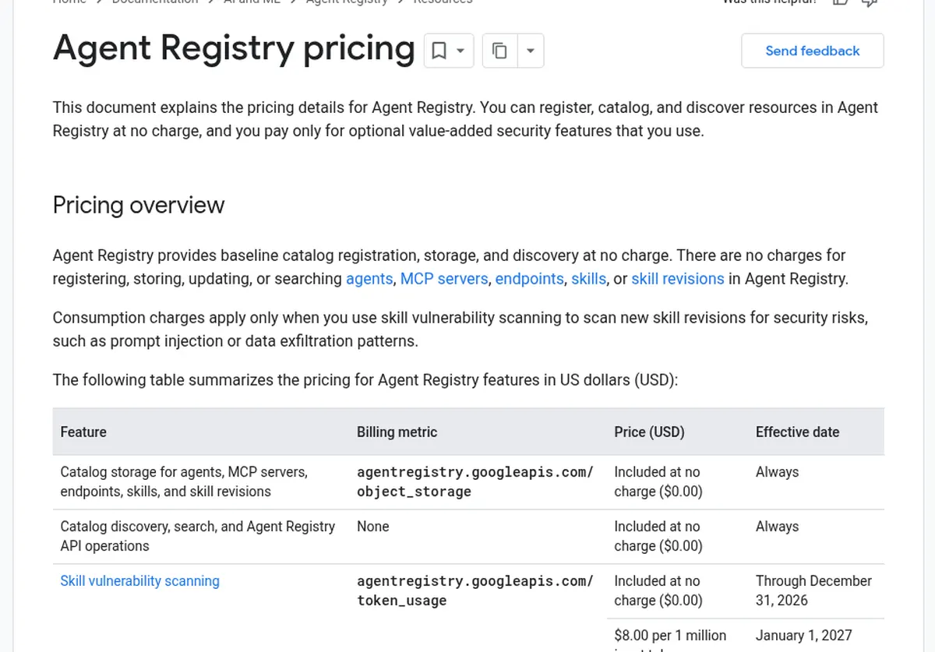Open the skills link
935x652 pixels.
(588, 279)
